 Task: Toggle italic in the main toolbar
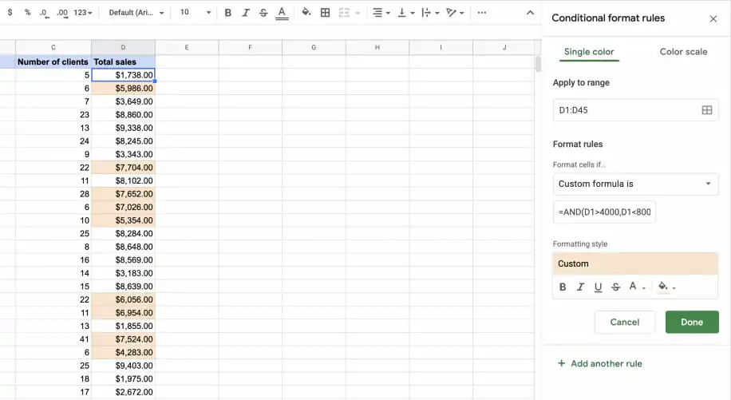[246, 13]
